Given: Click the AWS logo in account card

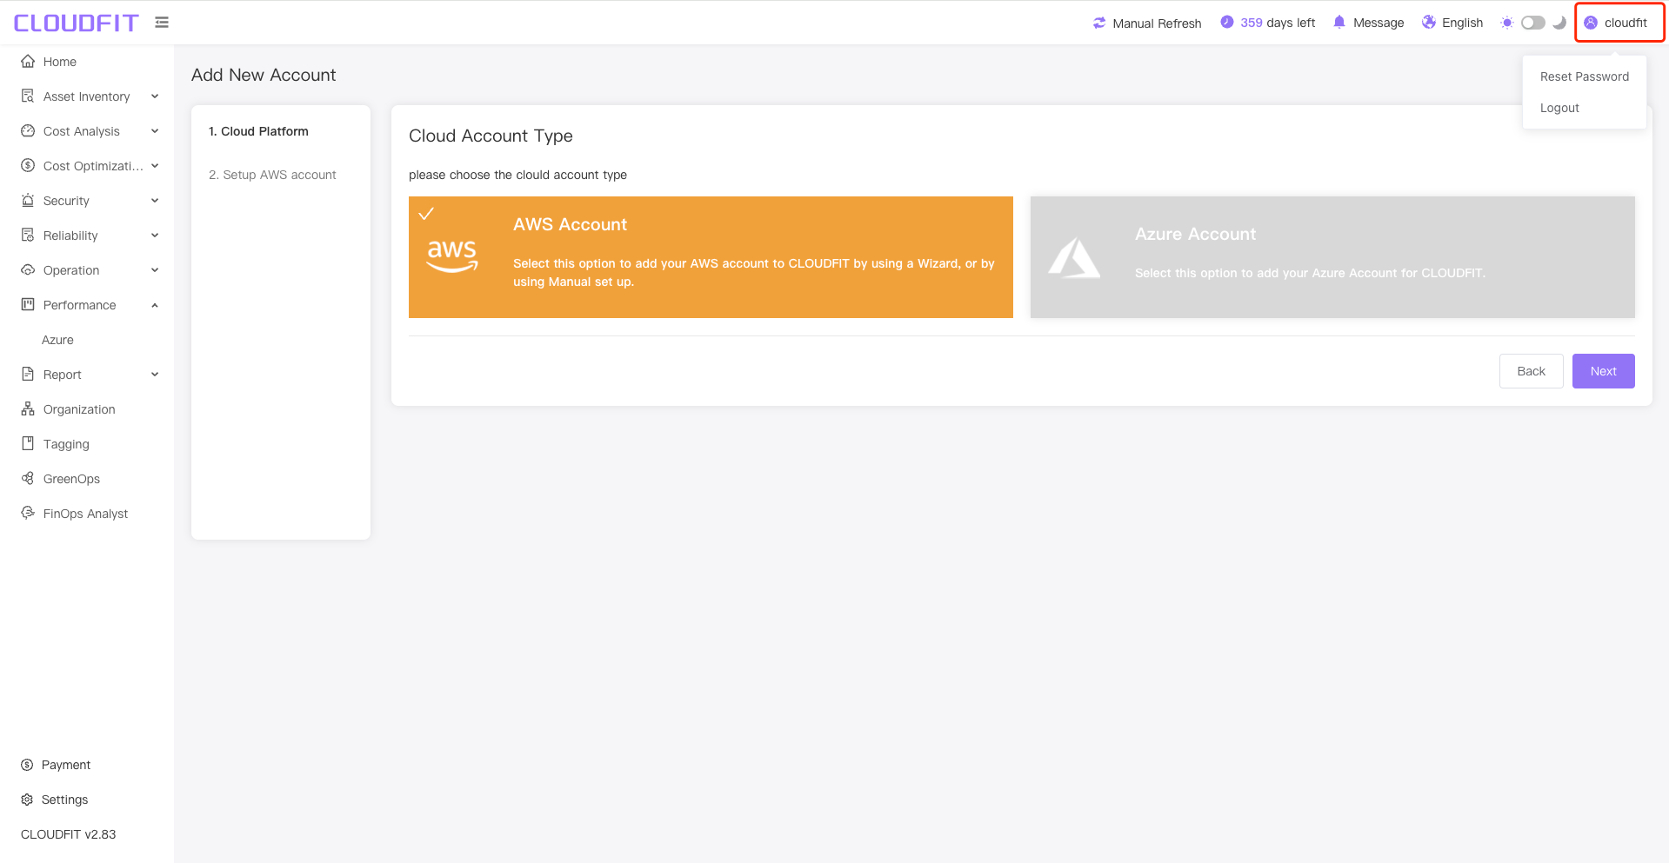Looking at the screenshot, I should pos(452,256).
